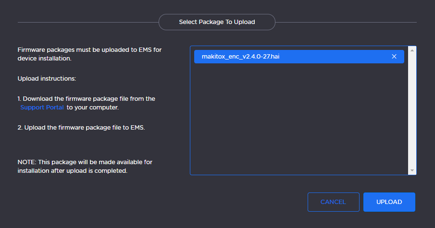
Task: Click the NOTE about package availability
Action: click(85, 162)
